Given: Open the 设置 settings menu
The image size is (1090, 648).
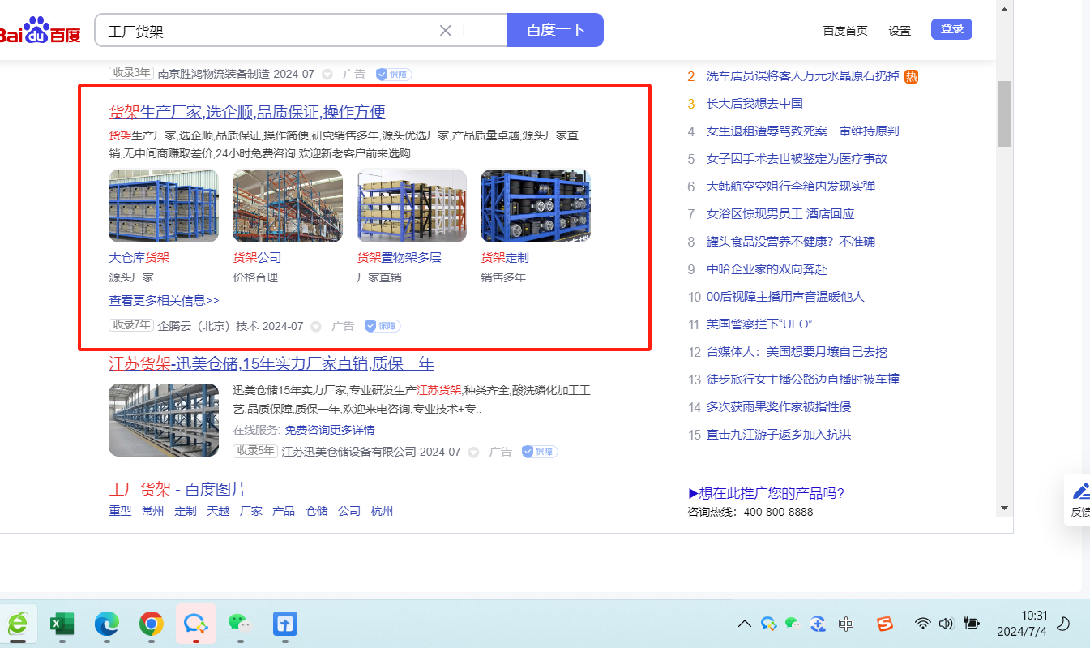Looking at the screenshot, I should (900, 31).
